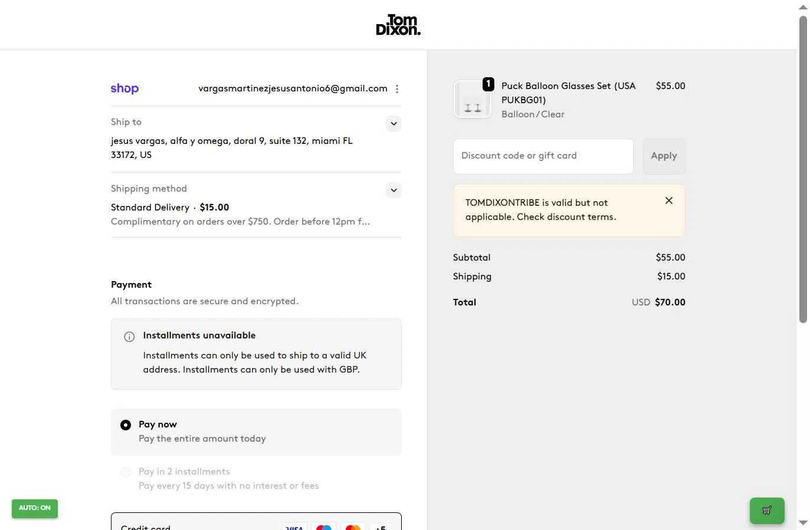Image resolution: width=810 pixels, height=530 pixels.
Task: Click the Puck Balloon Glasses Set title
Action: pyautogui.click(x=569, y=93)
